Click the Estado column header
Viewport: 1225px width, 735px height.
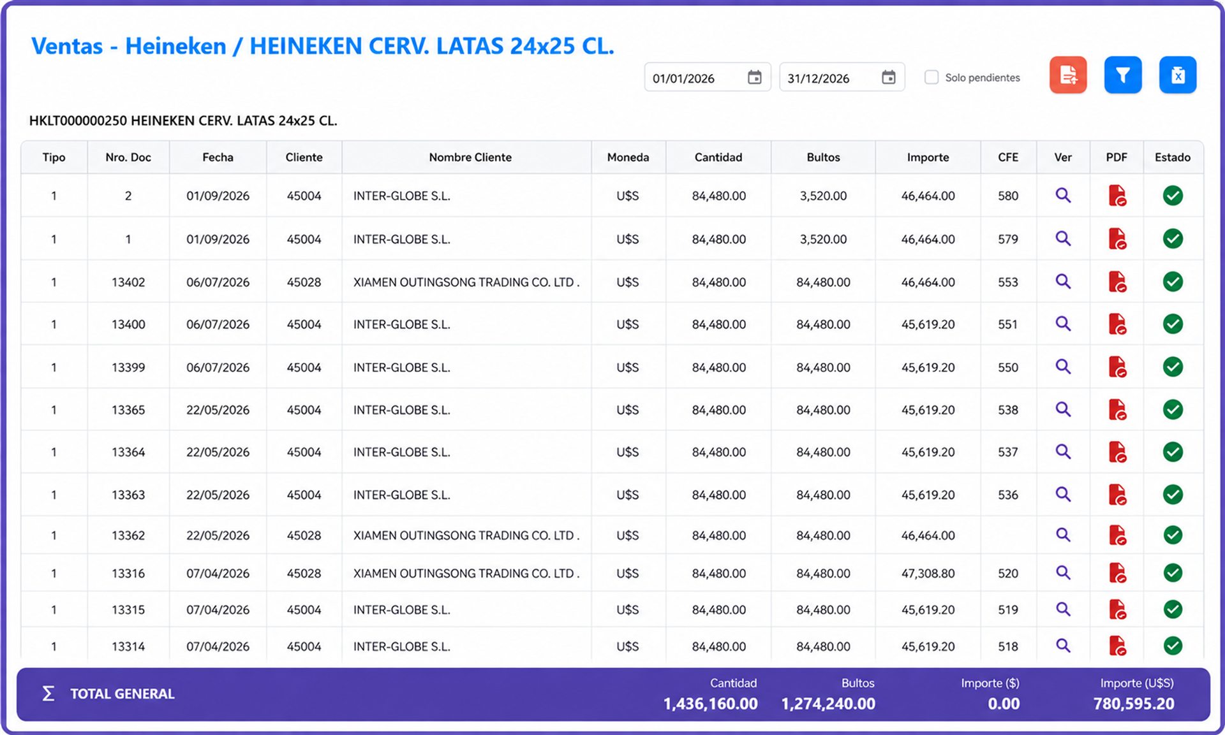1173,157
